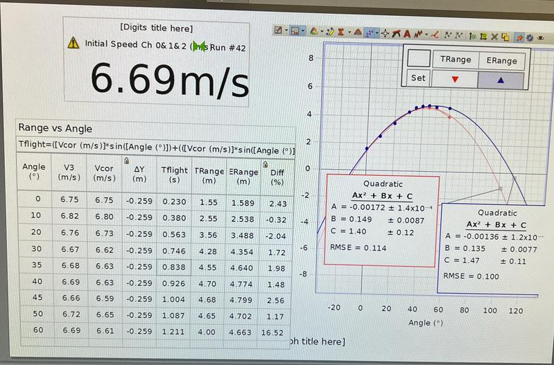554x365 pixels.
Task: Click the [Digits title here] placeholder
Action: (157, 28)
